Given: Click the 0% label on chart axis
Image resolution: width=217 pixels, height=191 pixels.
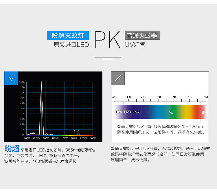Looking at the screenshot, I should click(23, 135).
